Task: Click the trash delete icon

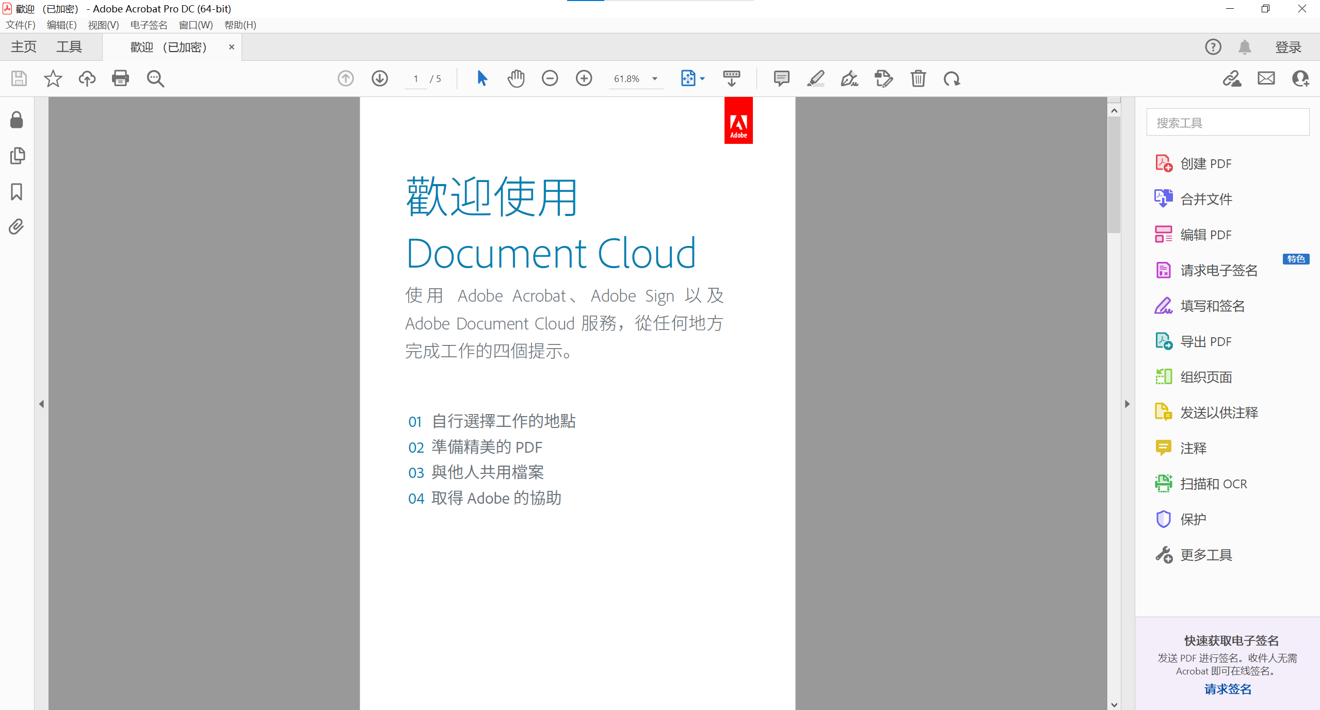Action: (918, 78)
